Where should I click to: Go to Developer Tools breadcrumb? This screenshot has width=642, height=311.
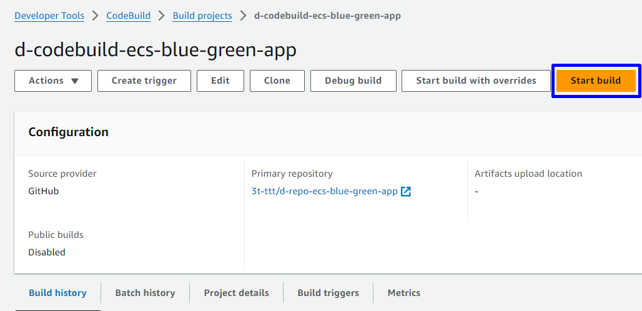click(49, 16)
